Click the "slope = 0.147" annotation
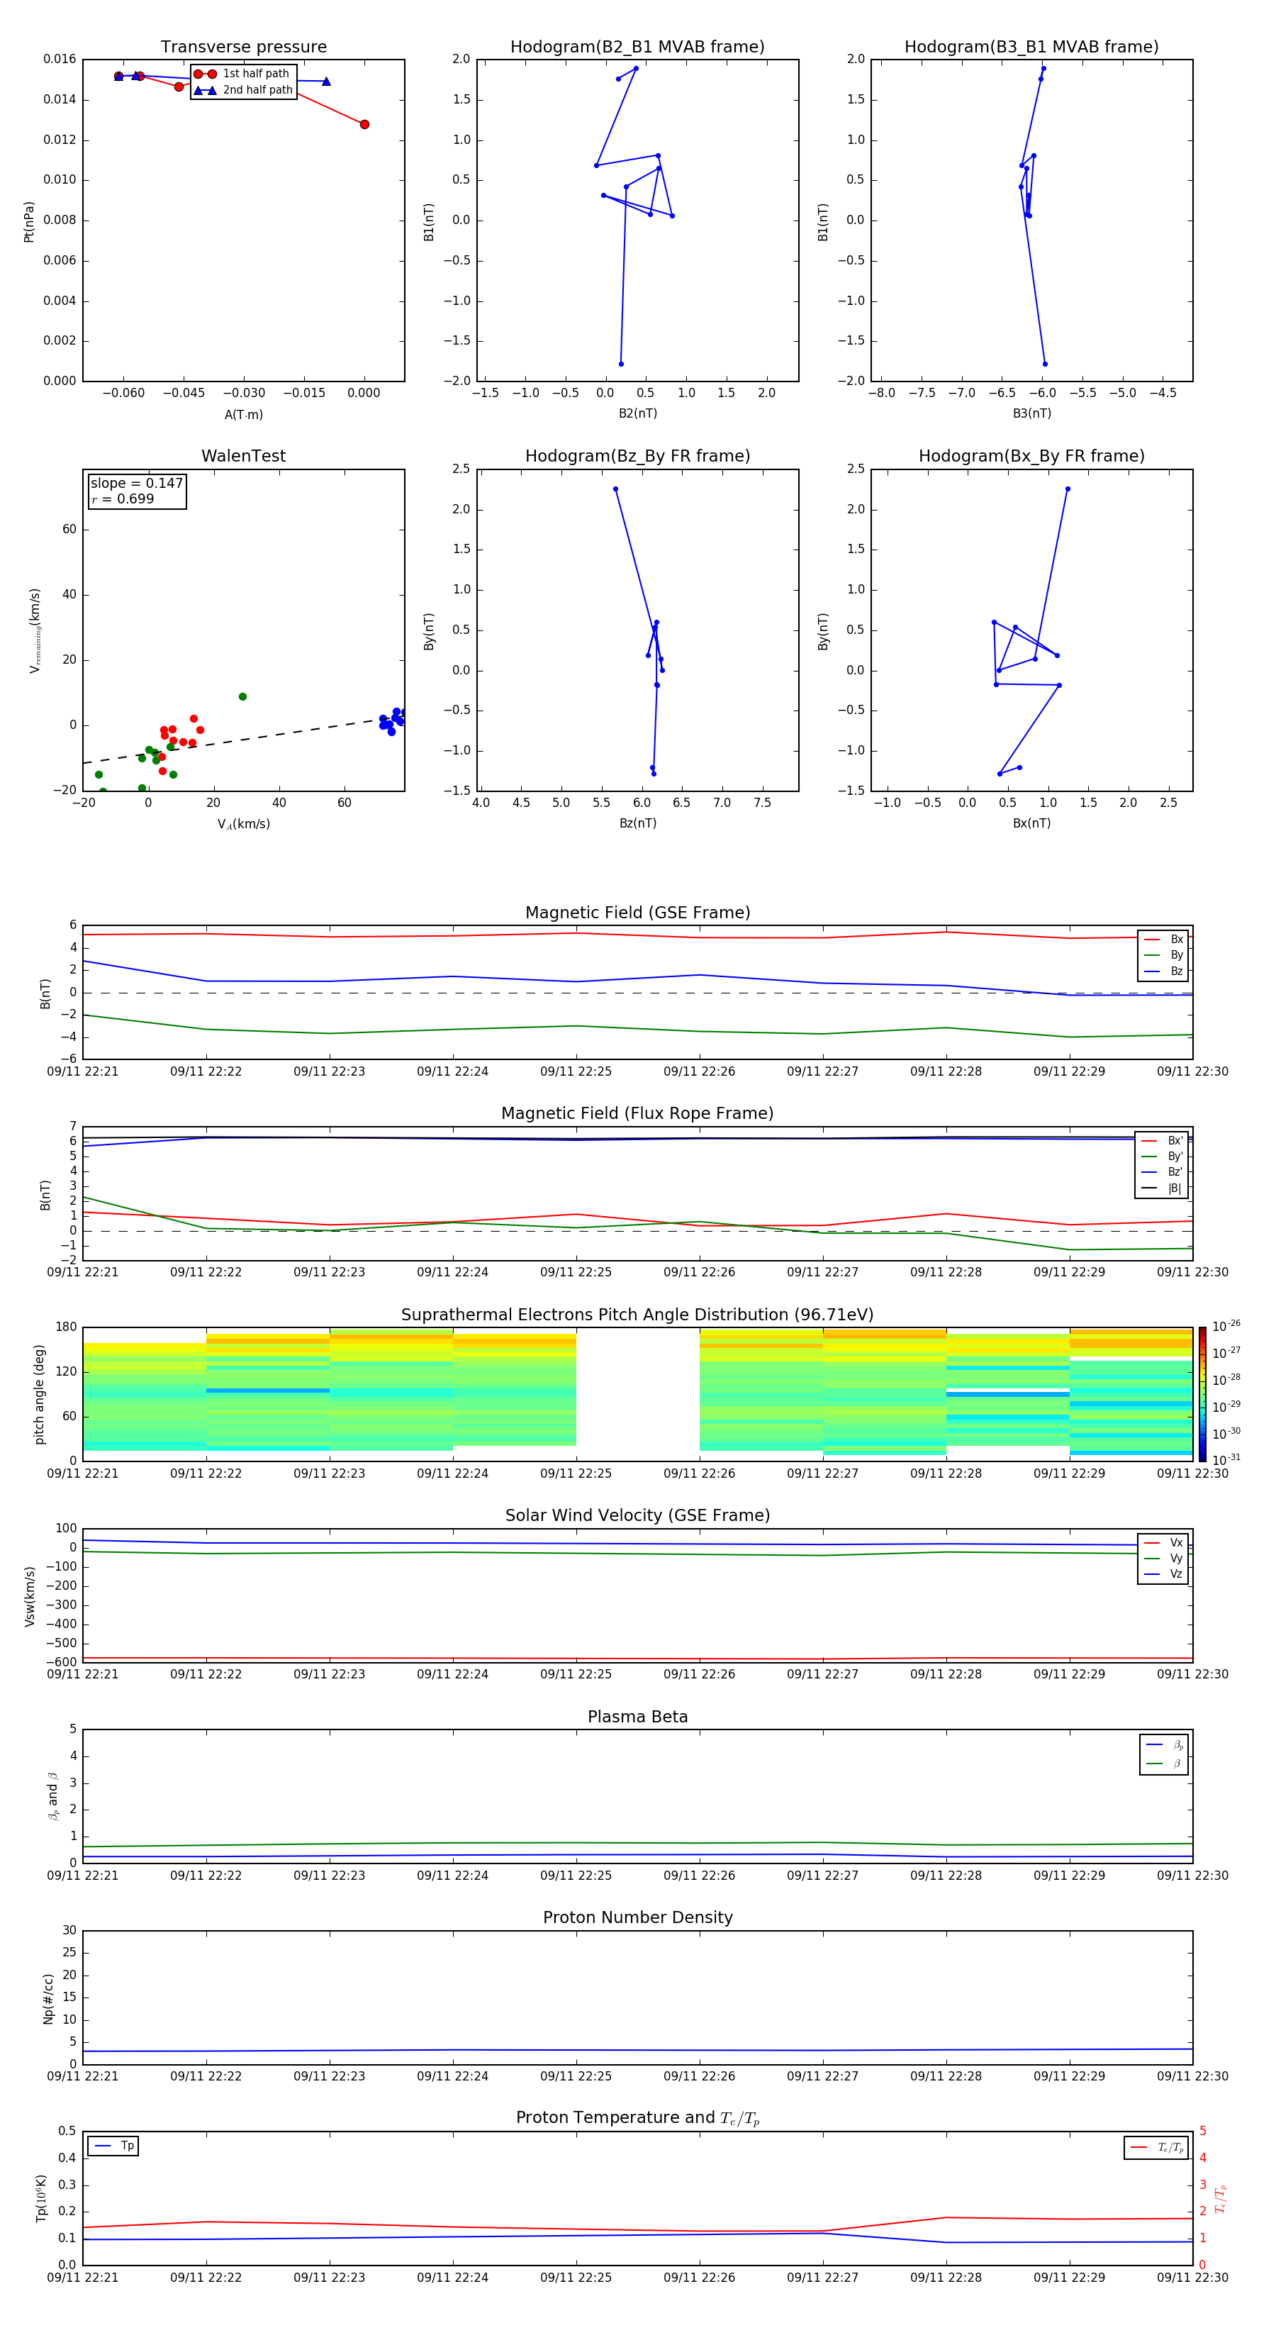 pyautogui.click(x=136, y=484)
